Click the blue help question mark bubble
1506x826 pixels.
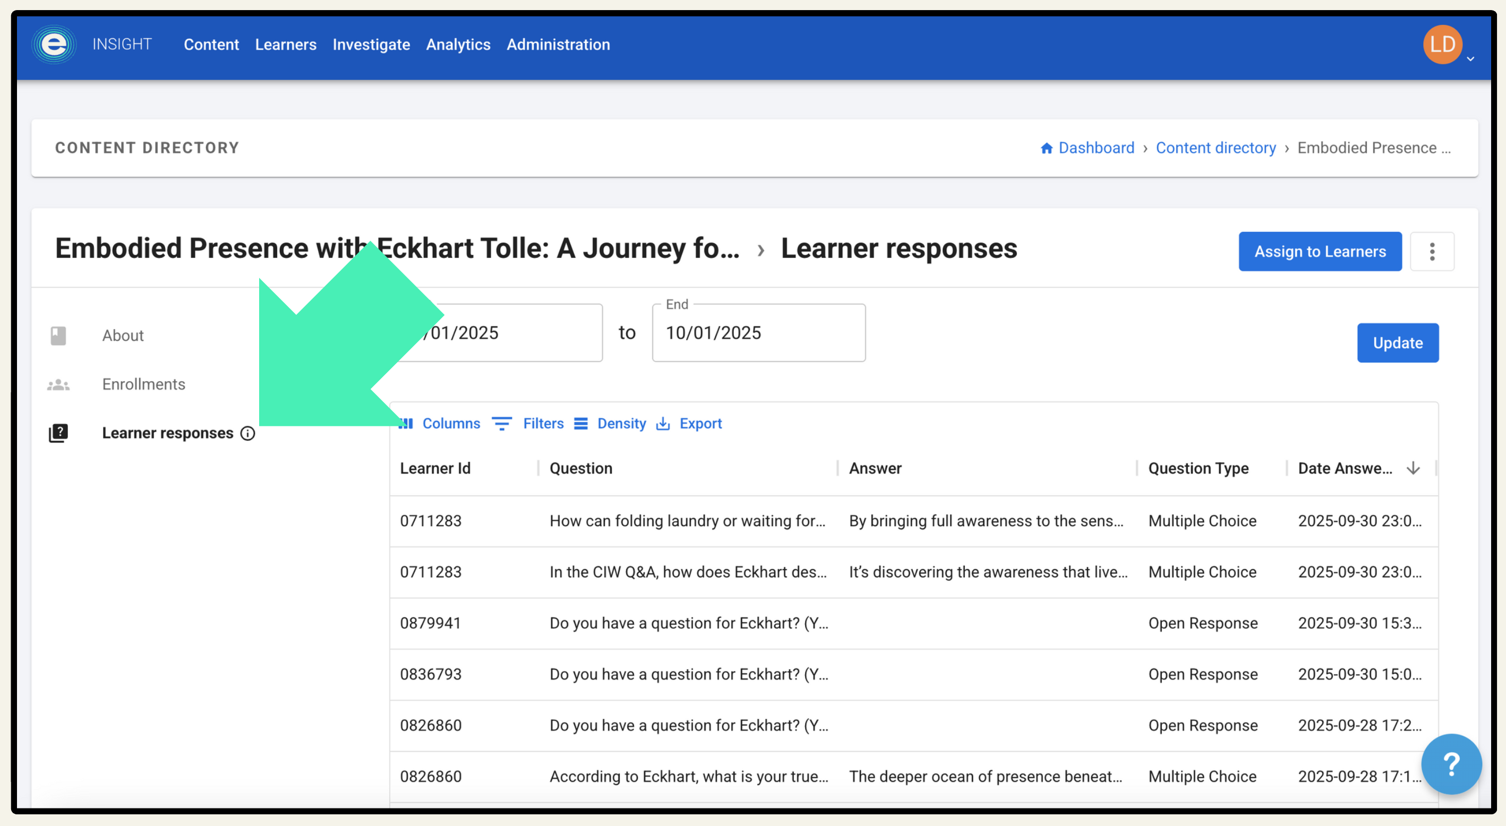1451,763
